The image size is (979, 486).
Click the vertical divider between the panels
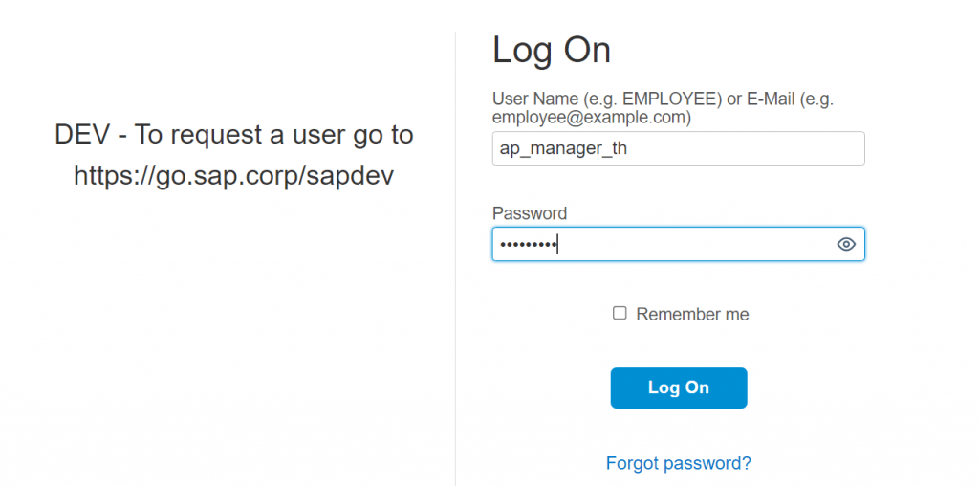click(455, 258)
